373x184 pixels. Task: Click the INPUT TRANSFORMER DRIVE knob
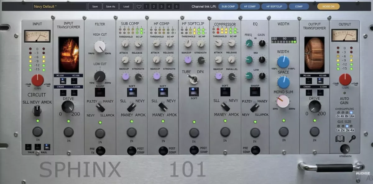coord(68,107)
